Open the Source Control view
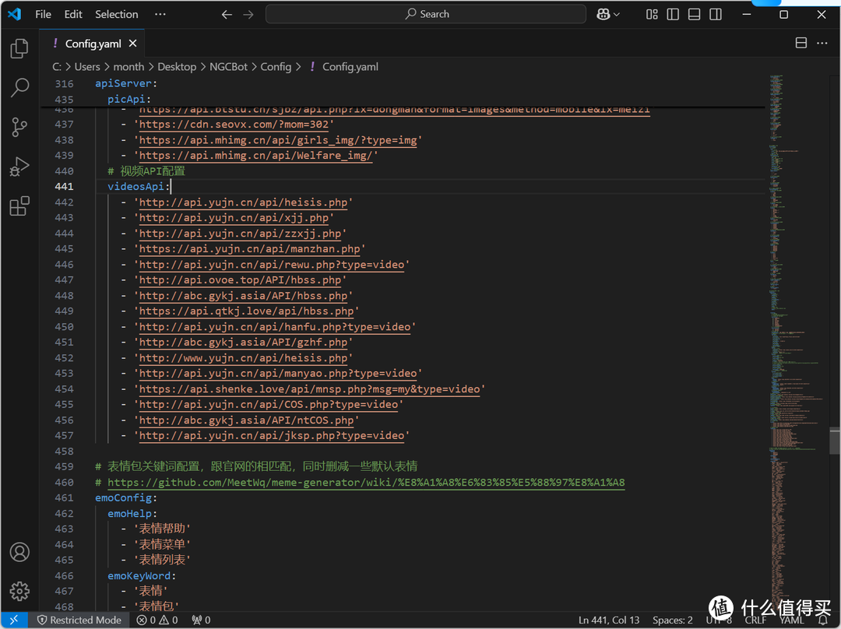 (19, 127)
